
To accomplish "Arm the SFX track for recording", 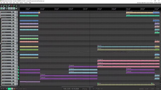I will click(2, 84).
